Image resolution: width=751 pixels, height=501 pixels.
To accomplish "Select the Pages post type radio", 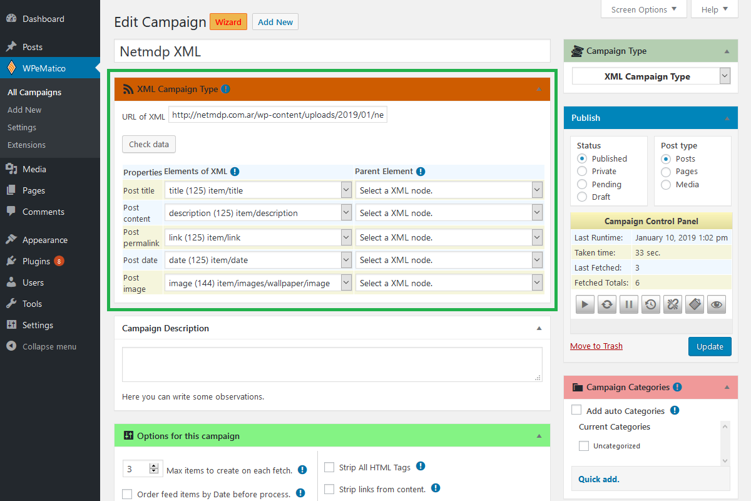I will (666, 171).
